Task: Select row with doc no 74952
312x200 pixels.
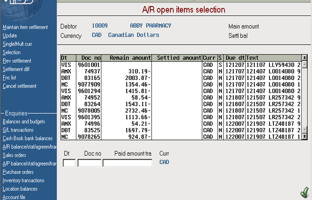Action: tap(181, 97)
